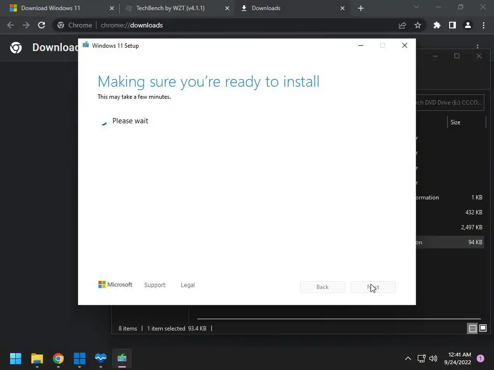Maximize the File Explorer window
The image size is (494, 370).
coord(457,56)
